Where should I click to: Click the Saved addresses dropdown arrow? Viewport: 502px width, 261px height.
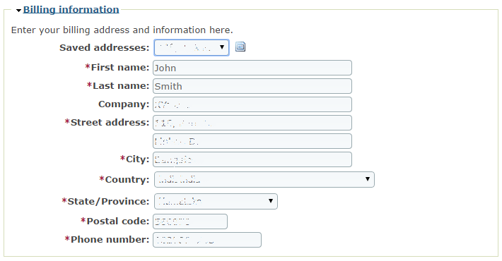click(222, 47)
